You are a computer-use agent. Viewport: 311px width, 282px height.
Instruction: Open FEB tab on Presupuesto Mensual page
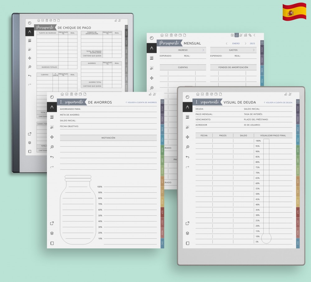pyautogui.click(x=262, y=81)
